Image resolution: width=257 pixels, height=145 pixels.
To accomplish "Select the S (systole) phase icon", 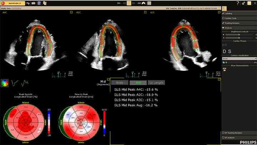I will (230, 51).
